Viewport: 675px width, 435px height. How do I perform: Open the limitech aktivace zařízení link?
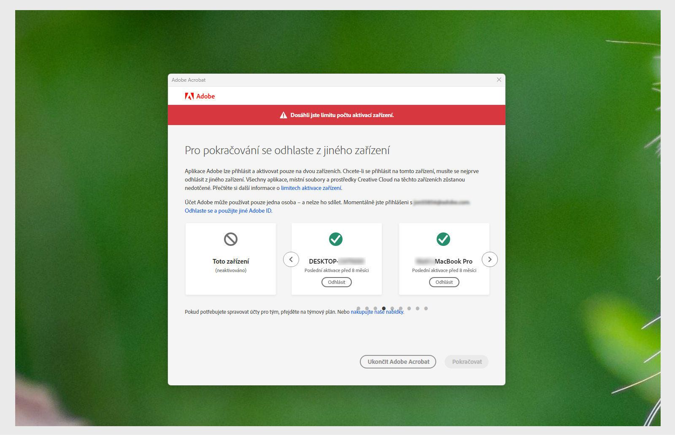coord(311,188)
